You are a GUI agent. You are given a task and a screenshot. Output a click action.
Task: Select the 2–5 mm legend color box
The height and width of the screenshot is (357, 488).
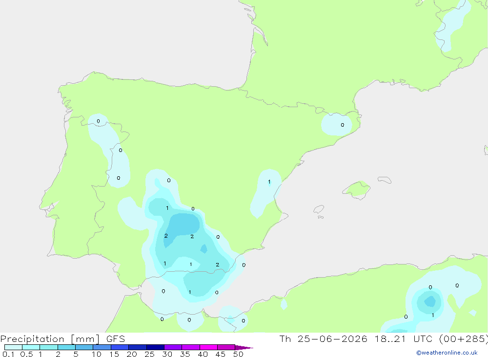point(66,347)
